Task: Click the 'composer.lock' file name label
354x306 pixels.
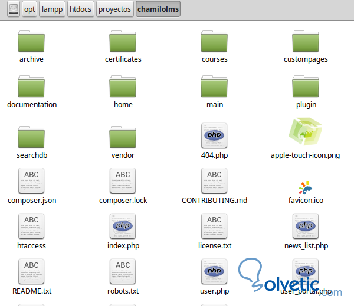Action: (x=123, y=201)
